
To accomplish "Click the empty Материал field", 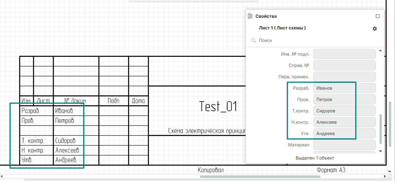I will (344, 145).
